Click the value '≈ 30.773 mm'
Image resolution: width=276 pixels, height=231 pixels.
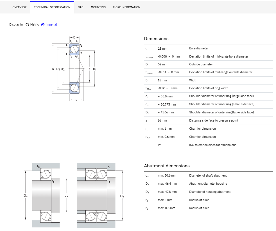click(x=167, y=104)
